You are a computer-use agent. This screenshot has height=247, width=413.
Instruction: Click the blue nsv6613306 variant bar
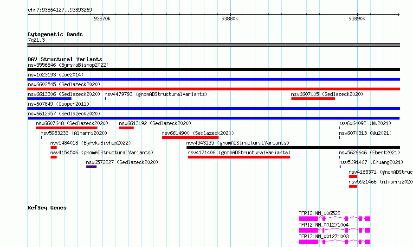(50, 99)
